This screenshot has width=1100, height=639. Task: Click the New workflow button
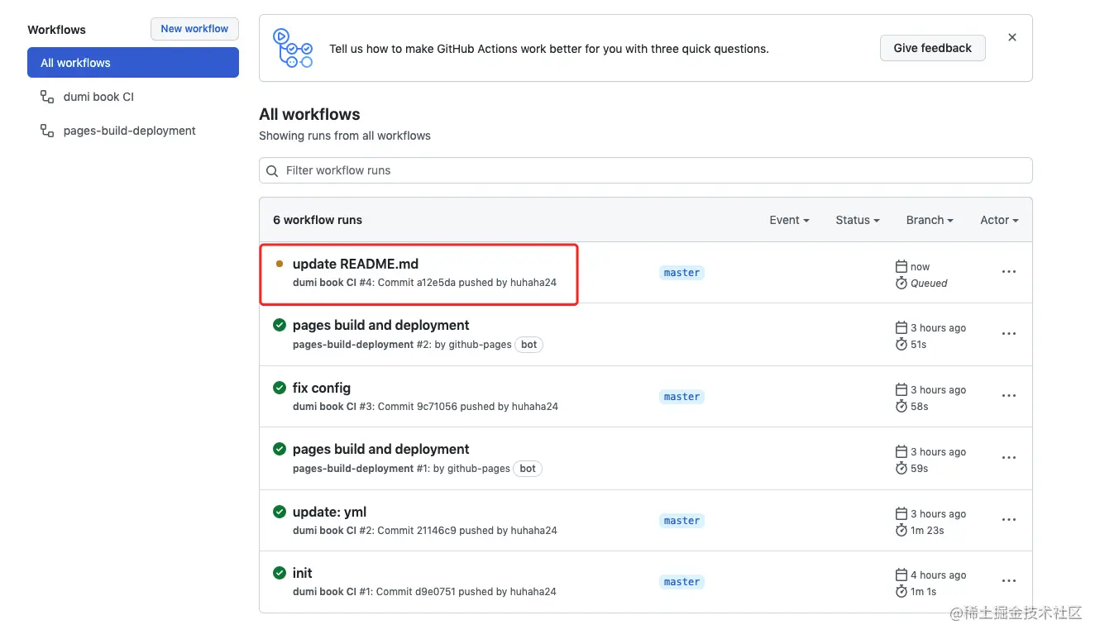194,29
